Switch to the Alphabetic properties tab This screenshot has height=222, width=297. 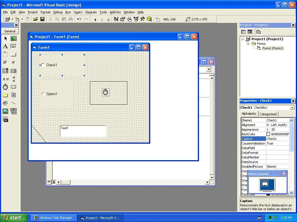(249, 114)
